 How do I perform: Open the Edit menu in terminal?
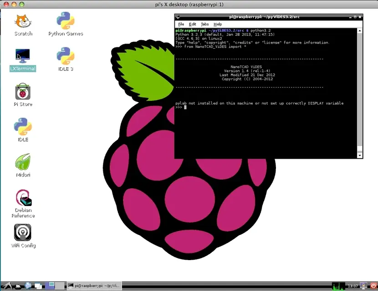pos(192,24)
